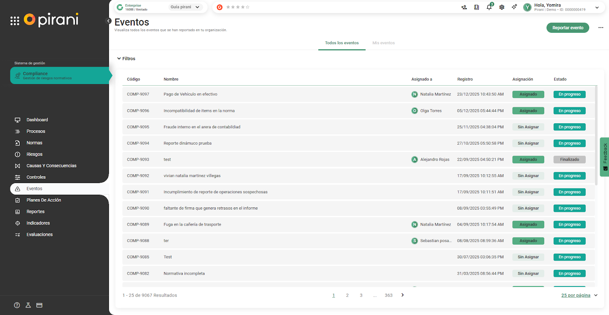Open Planes De Acción in the sidebar
The height and width of the screenshot is (315, 609).
click(x=43, y=200)
